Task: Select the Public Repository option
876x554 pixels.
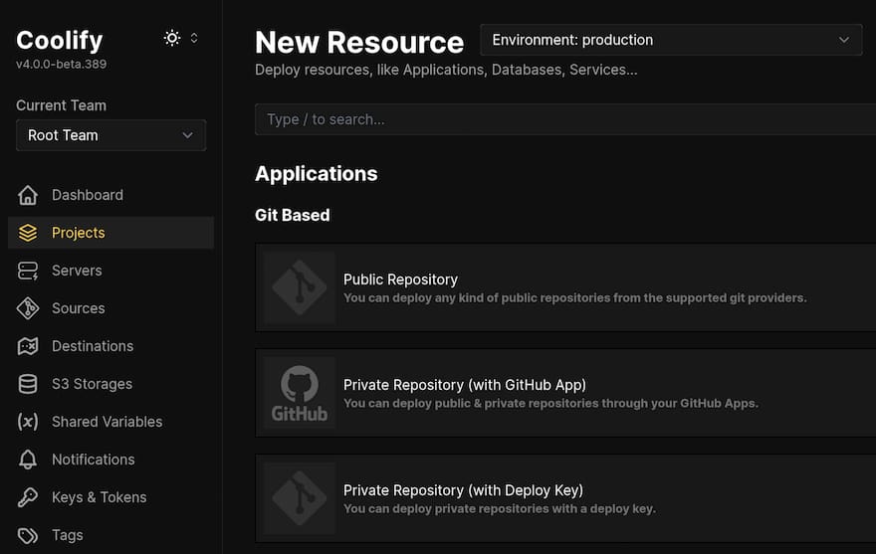Action: tap(565, 288)
